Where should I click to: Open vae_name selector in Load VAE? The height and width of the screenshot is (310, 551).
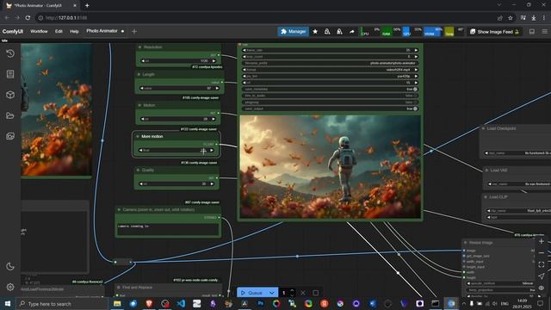pyautogui.click(x=518, y=184)
